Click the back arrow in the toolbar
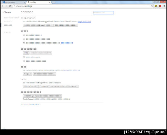The image size is (167, 135). pos(3,6)
